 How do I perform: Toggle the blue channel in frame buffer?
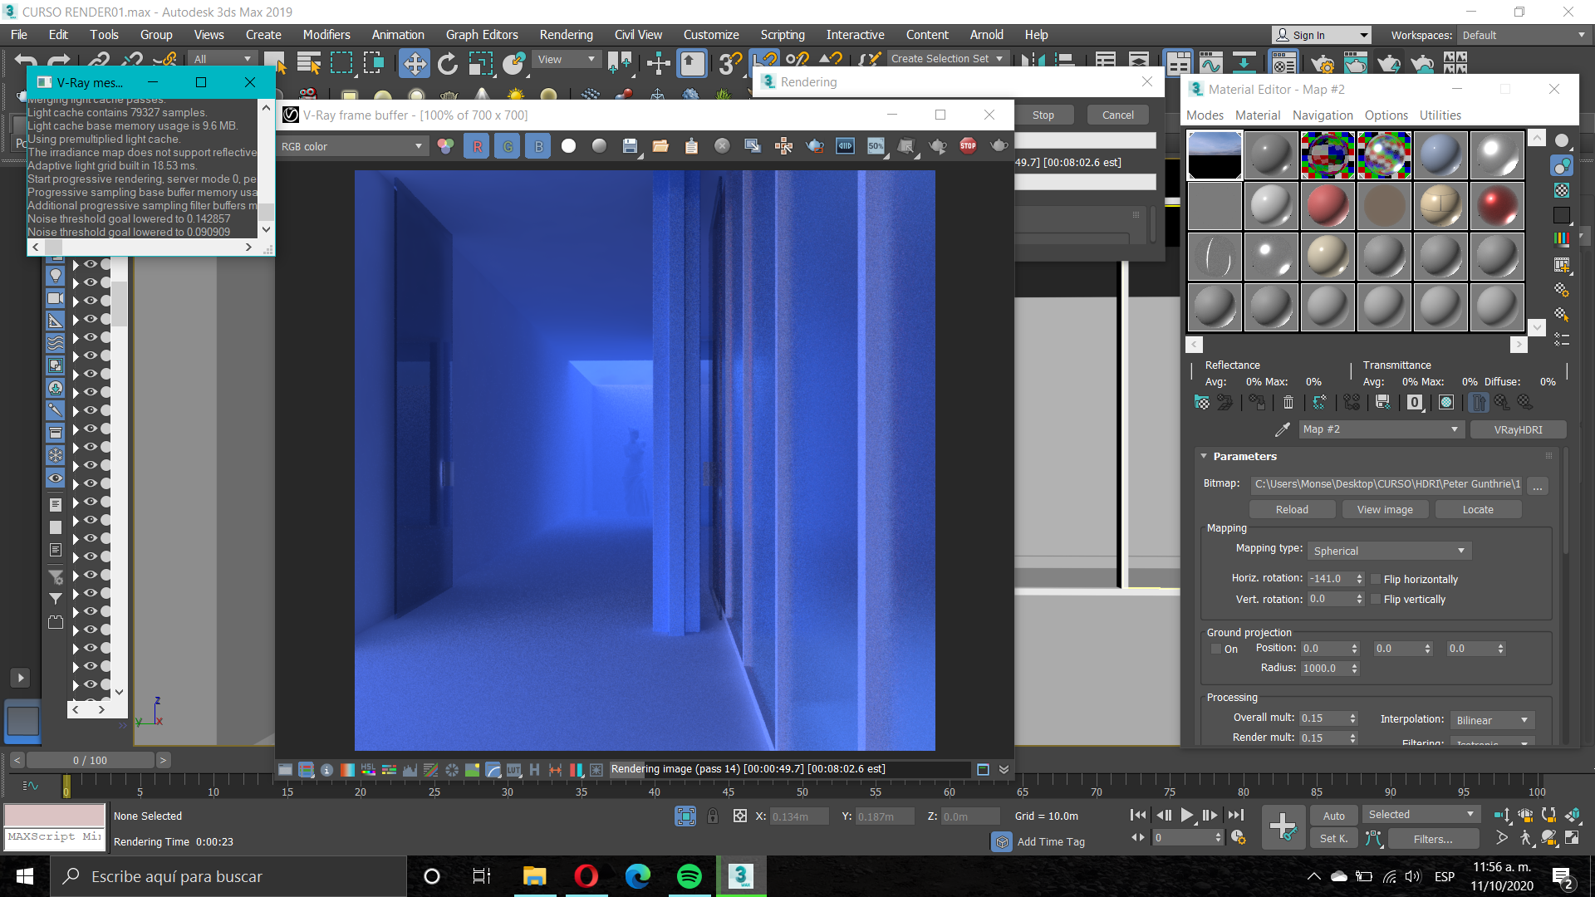(x=538, y=146)
